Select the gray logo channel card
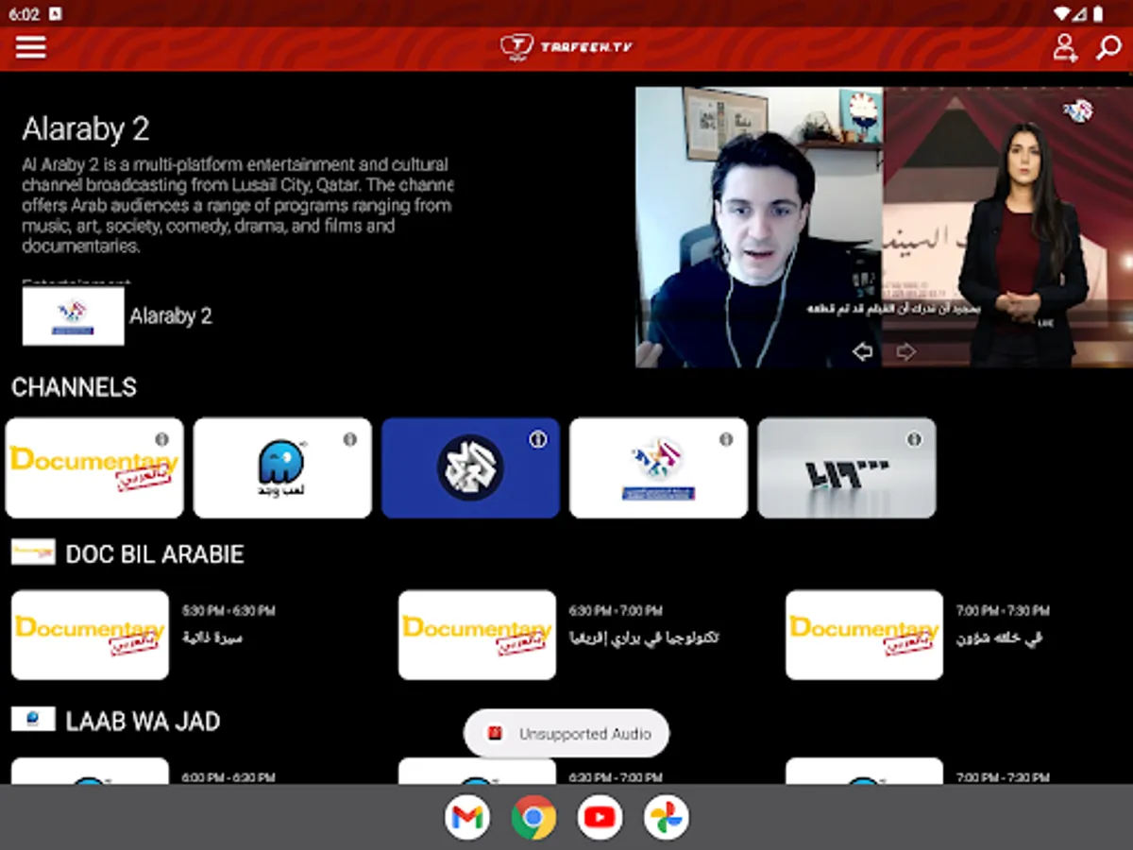Viewport: 1133px width, 850px height. coord(847,468)
